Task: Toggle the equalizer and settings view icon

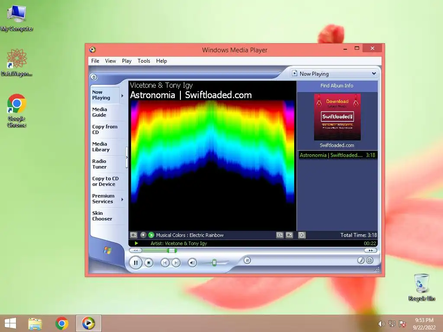Action: coord(280,235)
